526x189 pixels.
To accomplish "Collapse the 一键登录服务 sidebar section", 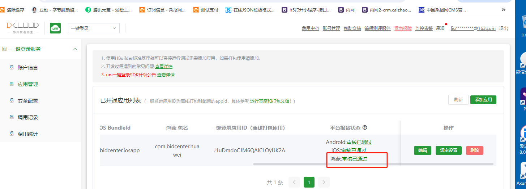I will click(75, 49).
